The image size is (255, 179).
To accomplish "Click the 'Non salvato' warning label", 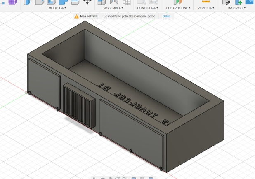I will 89,16.
